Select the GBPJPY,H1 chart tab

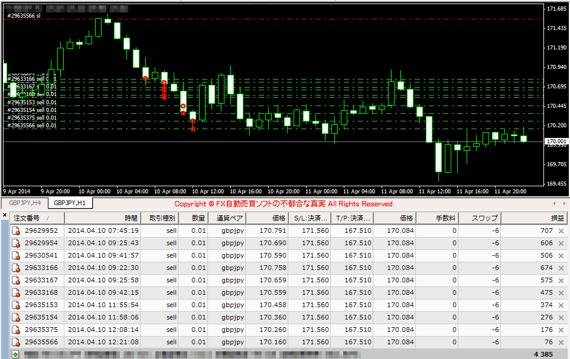tap(70, 203)
